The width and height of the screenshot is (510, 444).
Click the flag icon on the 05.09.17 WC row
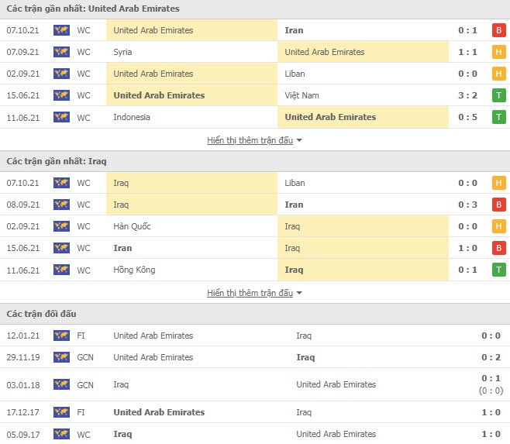61,434
